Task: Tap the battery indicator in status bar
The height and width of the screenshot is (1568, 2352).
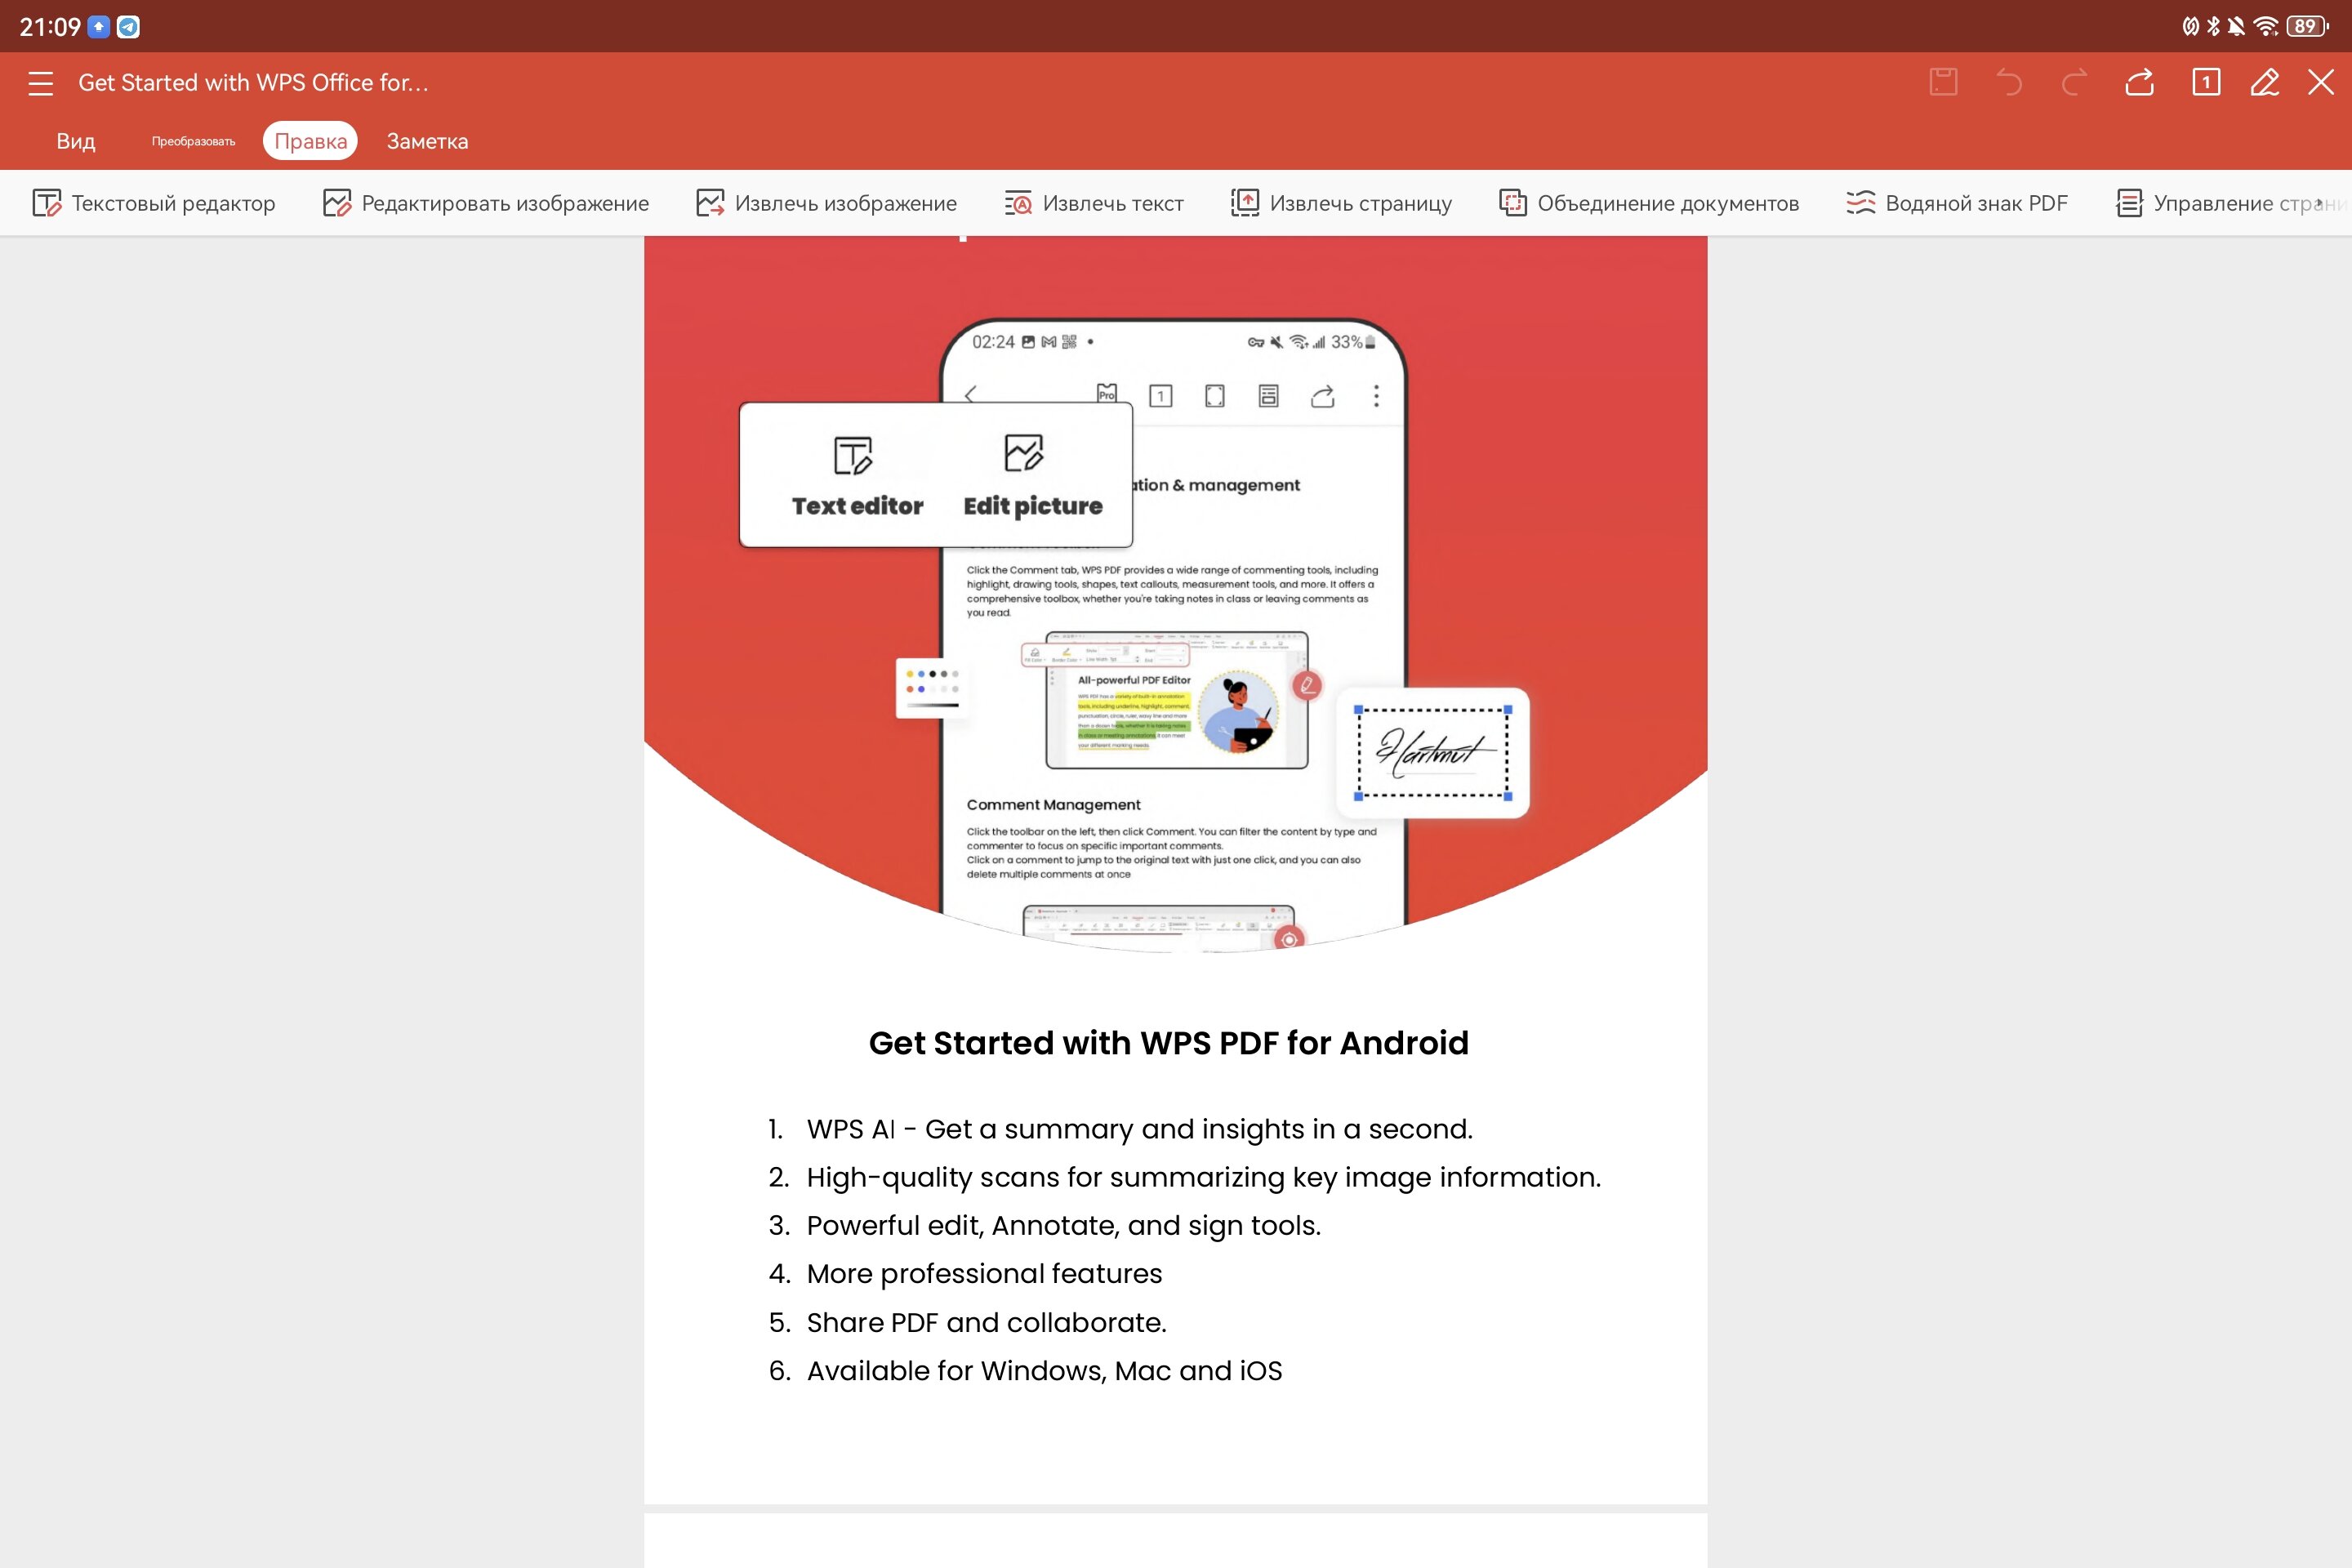Action: (2307, 26)
